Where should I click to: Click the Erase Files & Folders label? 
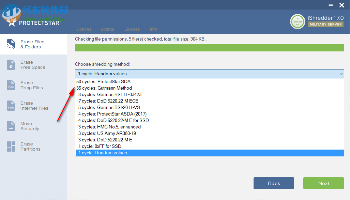coord(32,44)
